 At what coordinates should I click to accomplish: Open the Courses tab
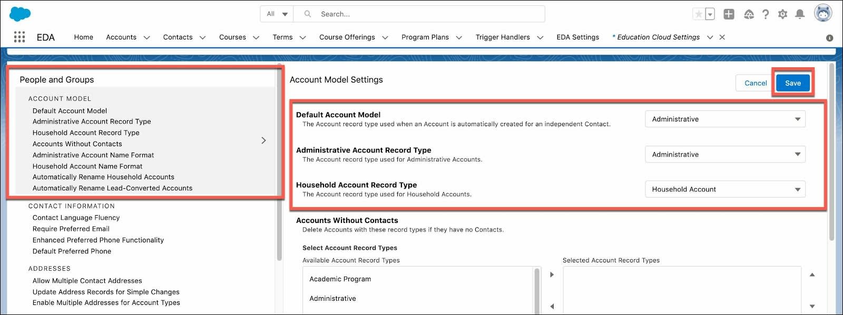(232, 37)
